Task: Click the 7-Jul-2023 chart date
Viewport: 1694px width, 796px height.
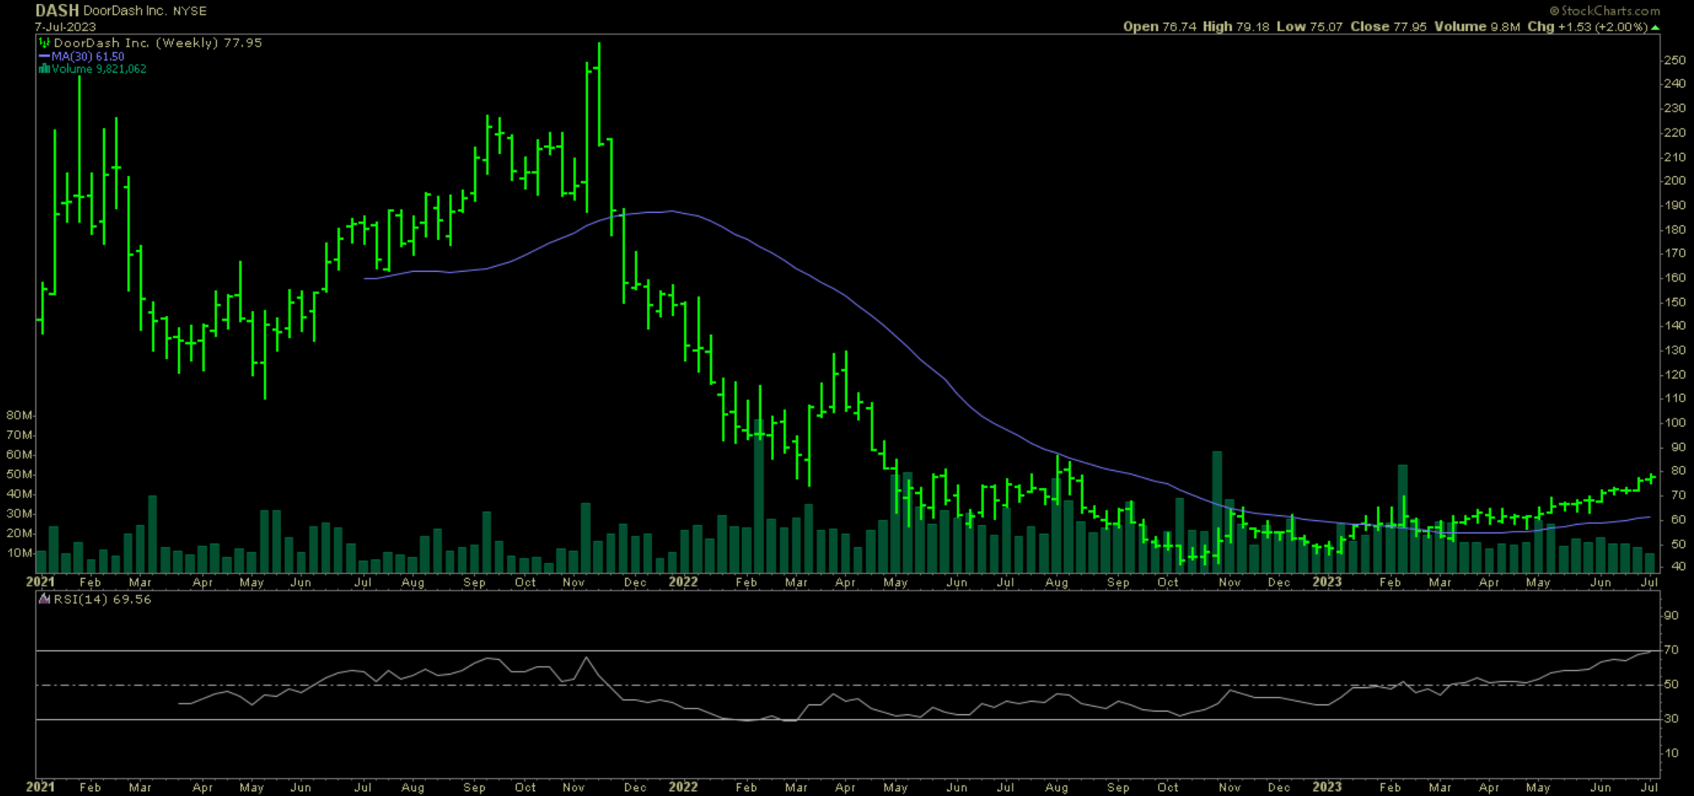Action: (x=66, y=27)
